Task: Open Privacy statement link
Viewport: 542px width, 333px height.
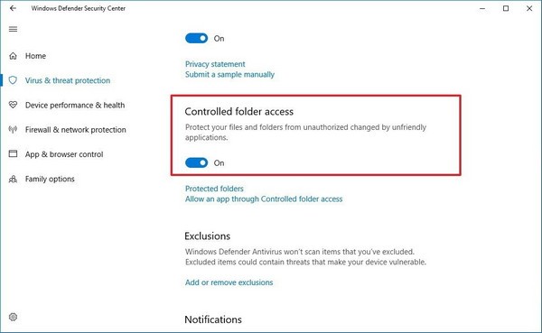Action: (215, 64)
